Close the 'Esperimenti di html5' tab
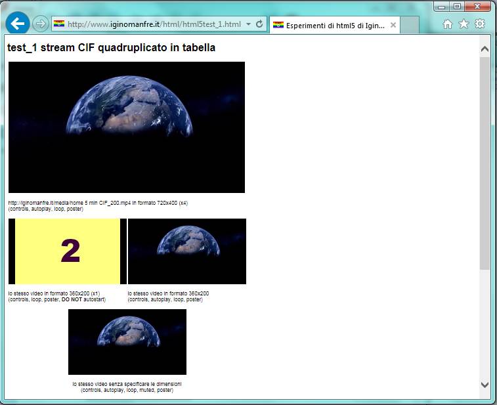497x405 pixels. tap(393, 25)
